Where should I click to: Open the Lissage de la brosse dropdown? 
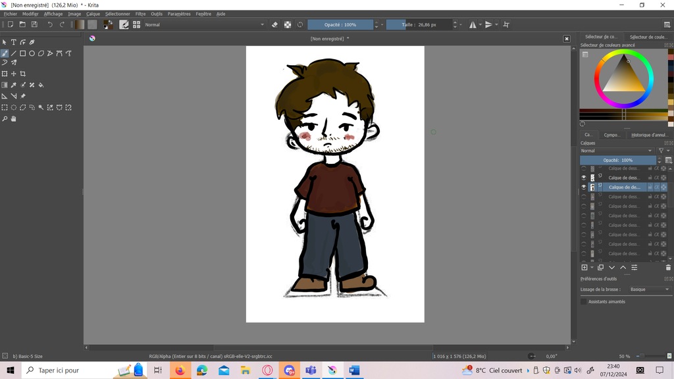click(649, 290)
